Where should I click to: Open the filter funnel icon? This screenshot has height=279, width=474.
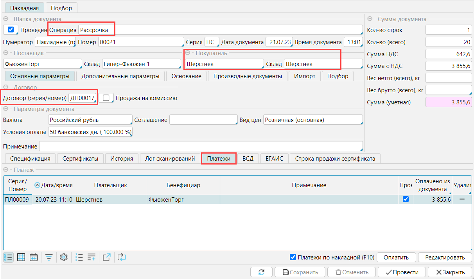[49, 257]
